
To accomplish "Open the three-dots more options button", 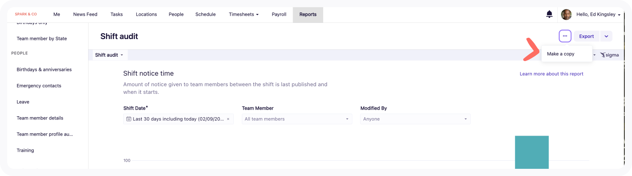I will click(x=565, y=36).
